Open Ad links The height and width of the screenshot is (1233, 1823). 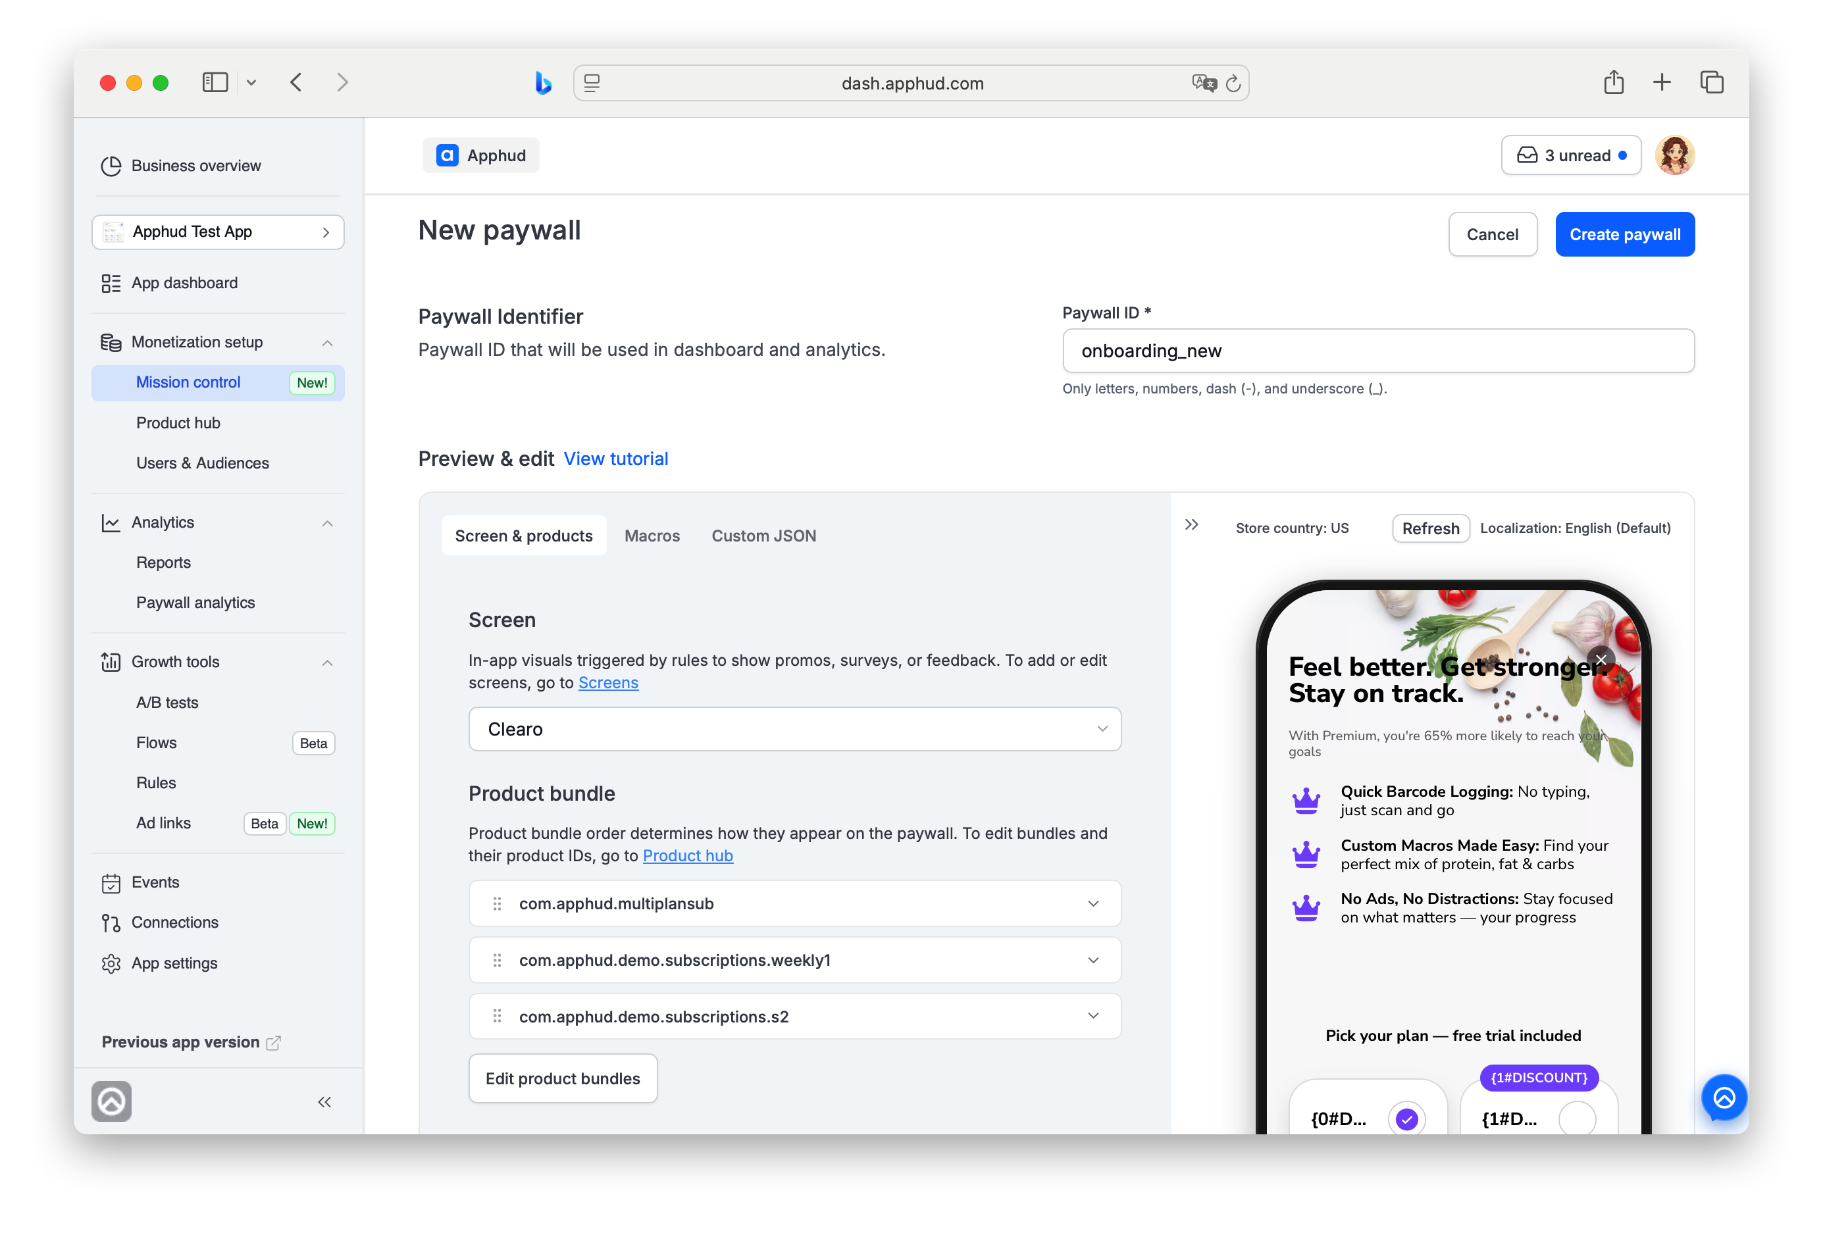(x=163, y=823)
